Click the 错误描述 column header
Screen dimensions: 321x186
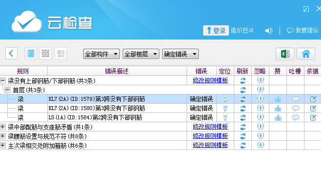117,71
